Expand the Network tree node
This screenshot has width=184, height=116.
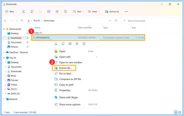coord(4,99)
